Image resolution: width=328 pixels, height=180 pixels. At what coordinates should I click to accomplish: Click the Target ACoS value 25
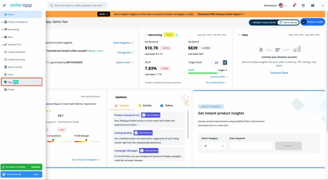coord(216,62)
